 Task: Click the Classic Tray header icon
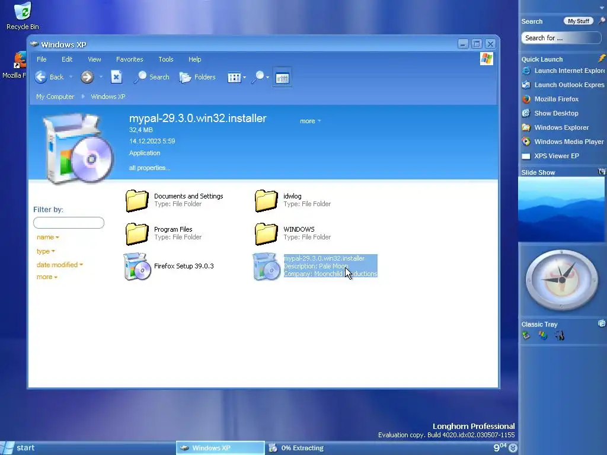602,323
